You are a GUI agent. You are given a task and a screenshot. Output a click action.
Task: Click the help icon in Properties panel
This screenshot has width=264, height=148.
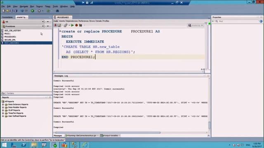[261, 21]
